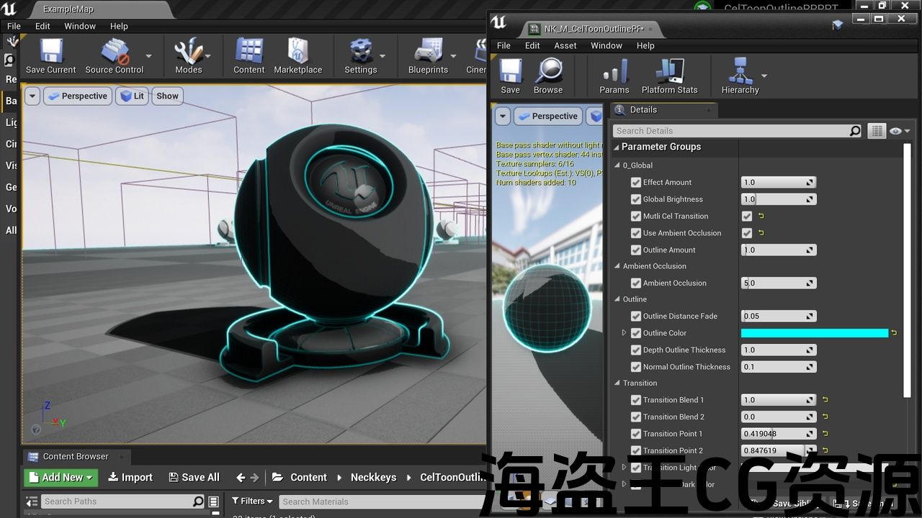Click the cyan Outline Color swatch
The width and height of the screenshot is (922, 518).
tap(814, 333)
